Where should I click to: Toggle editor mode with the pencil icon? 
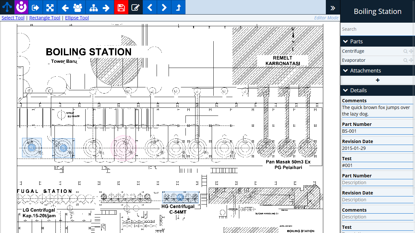click(x=136, y=7)
